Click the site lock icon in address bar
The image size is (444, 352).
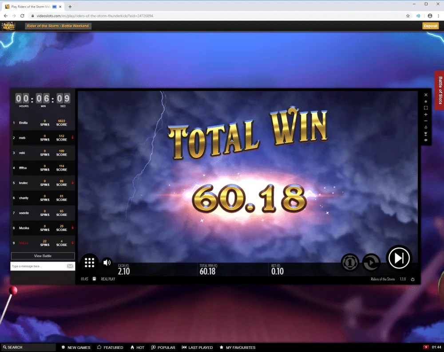pos(32,16)
